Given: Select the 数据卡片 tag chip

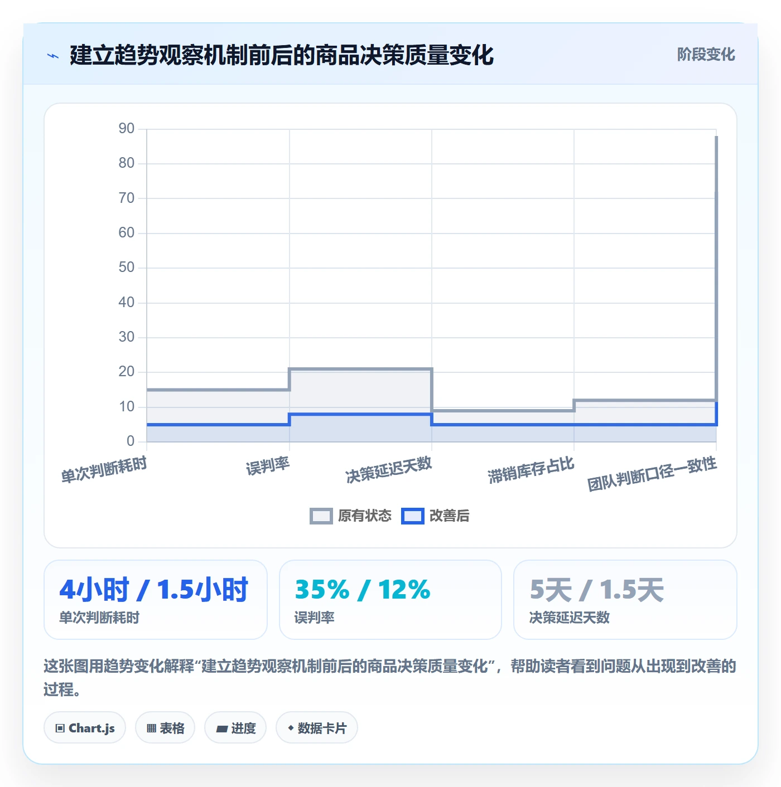Looking at the screenshot, I should tap(317, 728).
